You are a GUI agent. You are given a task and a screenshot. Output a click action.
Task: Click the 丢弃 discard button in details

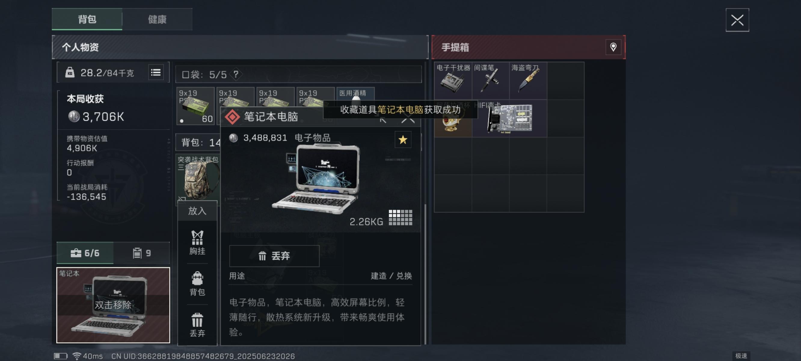[274, 256]
